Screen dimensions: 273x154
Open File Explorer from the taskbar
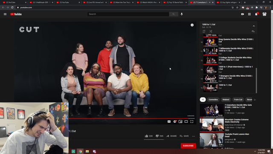pyautogui.click(x=87, y=151)
